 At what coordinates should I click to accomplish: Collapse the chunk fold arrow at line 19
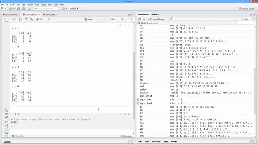click(9, 114)
